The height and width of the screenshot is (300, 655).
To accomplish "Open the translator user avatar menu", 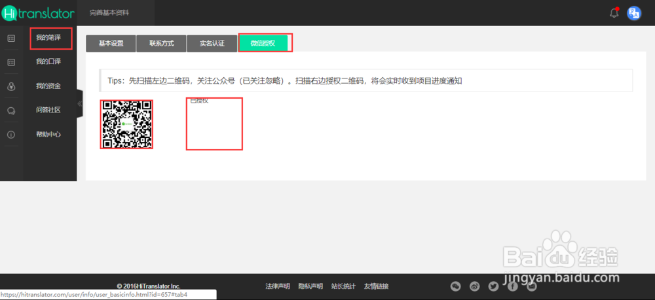I will 634,13.
